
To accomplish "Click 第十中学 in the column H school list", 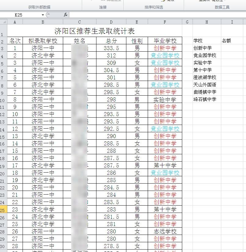I will [x=207, y=70].
